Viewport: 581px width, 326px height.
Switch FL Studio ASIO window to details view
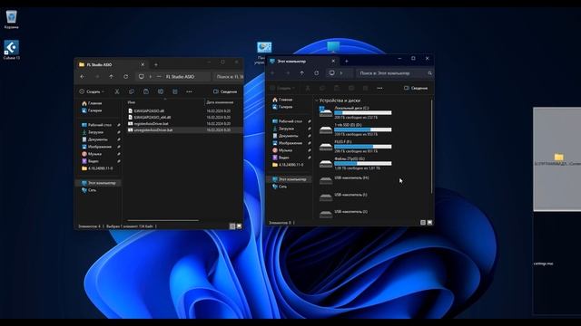tap(232, 226)
